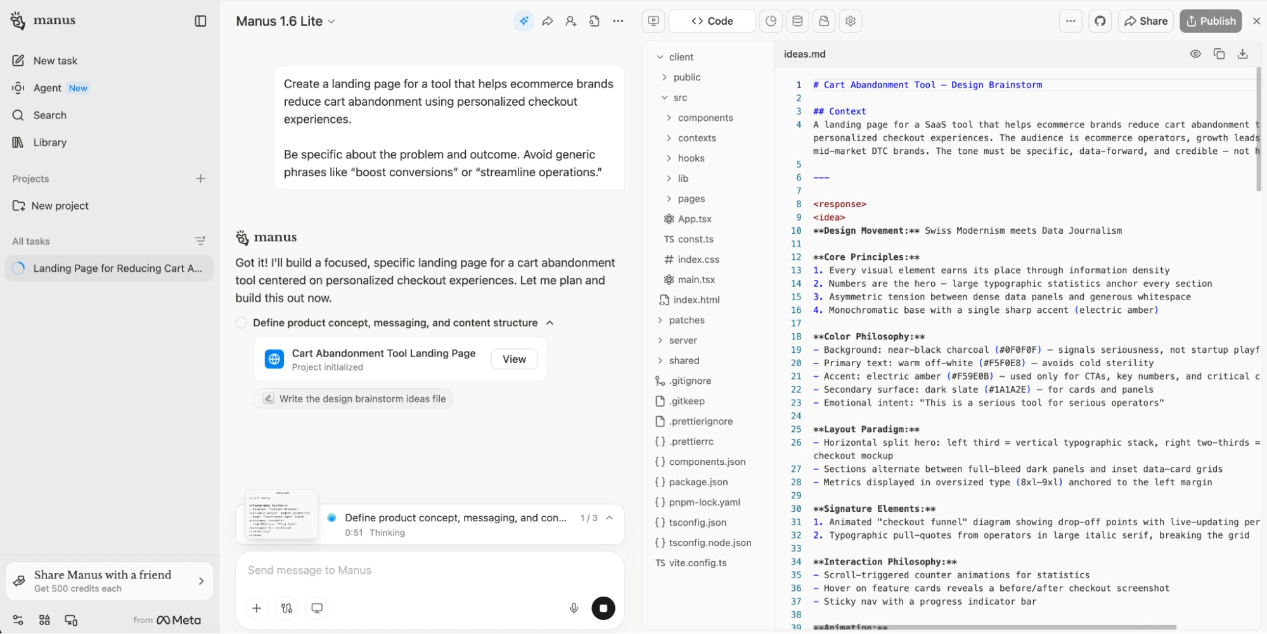Viewport: 1267px width, 634px height.
Task: Toggle the sidebar collapse icon
Action: coord(200,21)
